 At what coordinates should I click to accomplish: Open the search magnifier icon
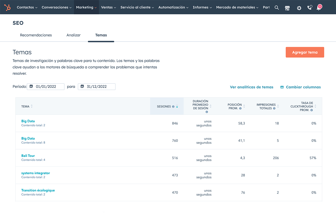point(277,8)
